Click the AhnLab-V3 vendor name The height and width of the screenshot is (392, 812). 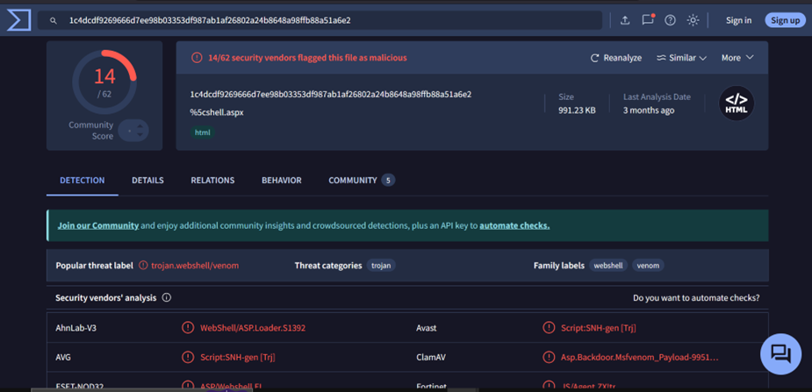[x=75, y=328]
